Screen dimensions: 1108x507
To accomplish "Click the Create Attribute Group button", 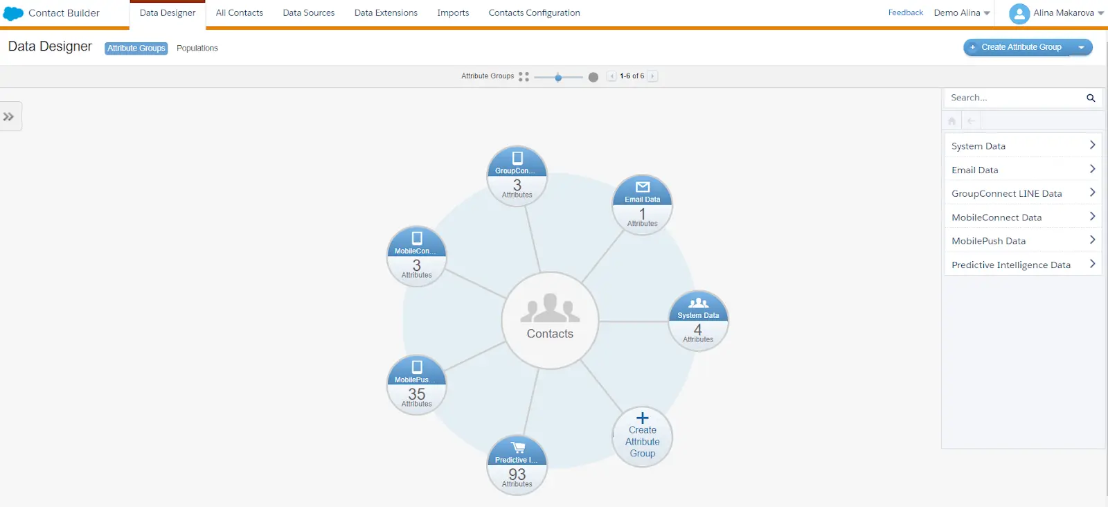I will pos(1016,48).
